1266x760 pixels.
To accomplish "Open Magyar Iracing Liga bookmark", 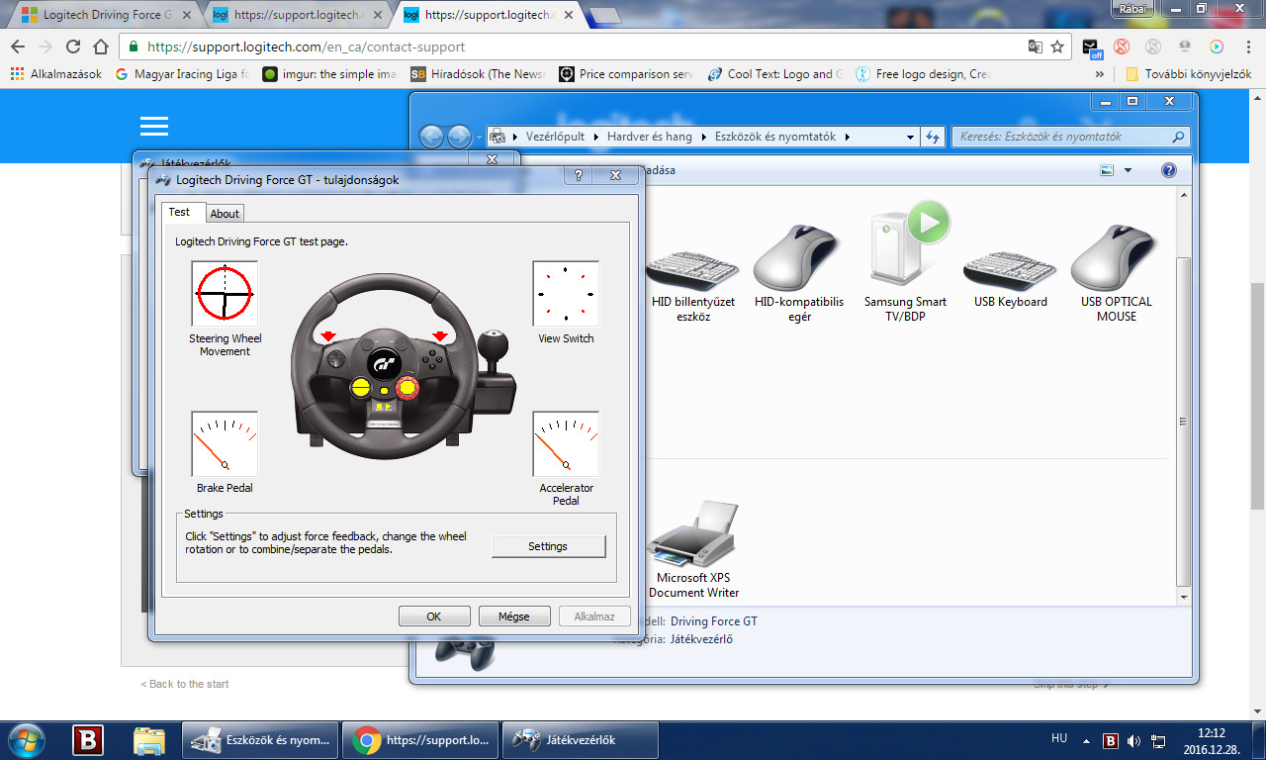I will click(182, 74).
